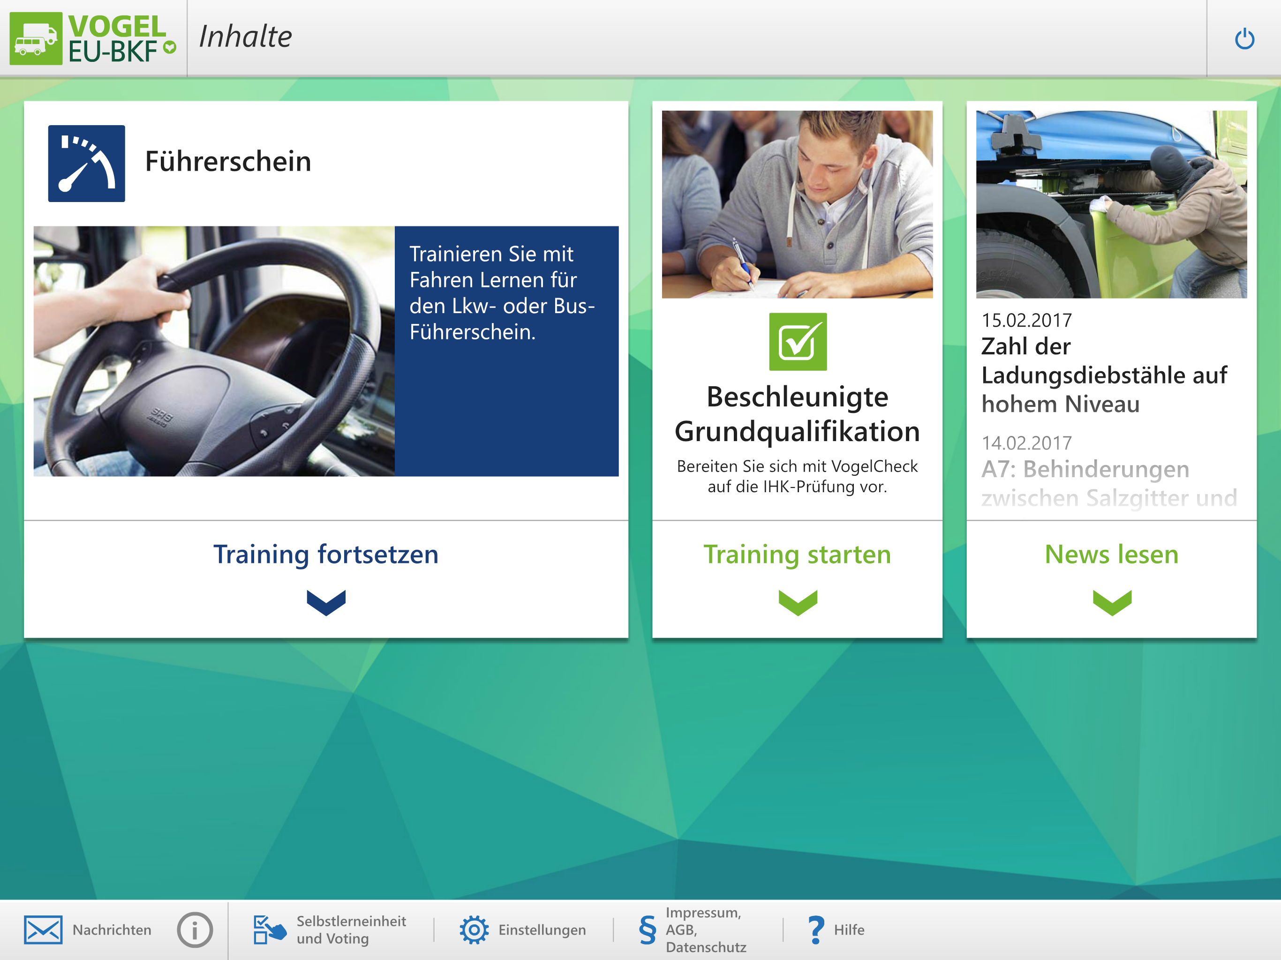Click the News lesen link
The width and height of the screenshot is (1281, 960).
[x=1111, y=554]
